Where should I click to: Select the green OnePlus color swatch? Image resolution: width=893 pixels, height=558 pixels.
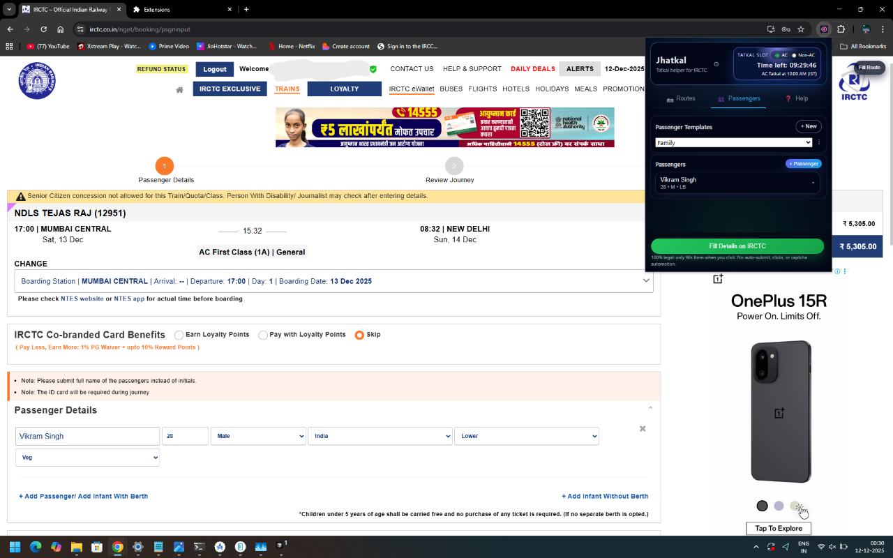tap(795, 506)
